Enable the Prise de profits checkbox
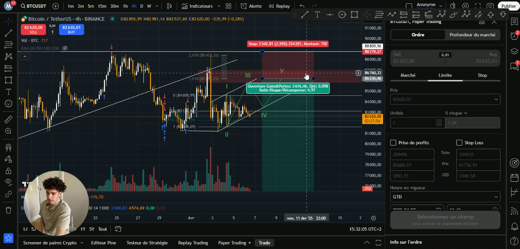Screen dimensions: 520x249 click(x=393, y=143)
